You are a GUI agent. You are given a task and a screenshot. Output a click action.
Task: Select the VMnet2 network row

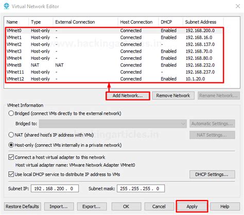[x=114, y=44]
